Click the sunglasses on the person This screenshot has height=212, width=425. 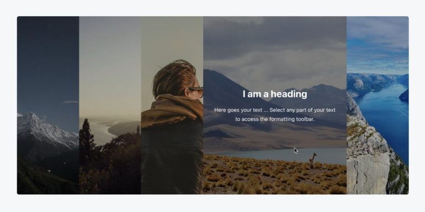(196, 92)
